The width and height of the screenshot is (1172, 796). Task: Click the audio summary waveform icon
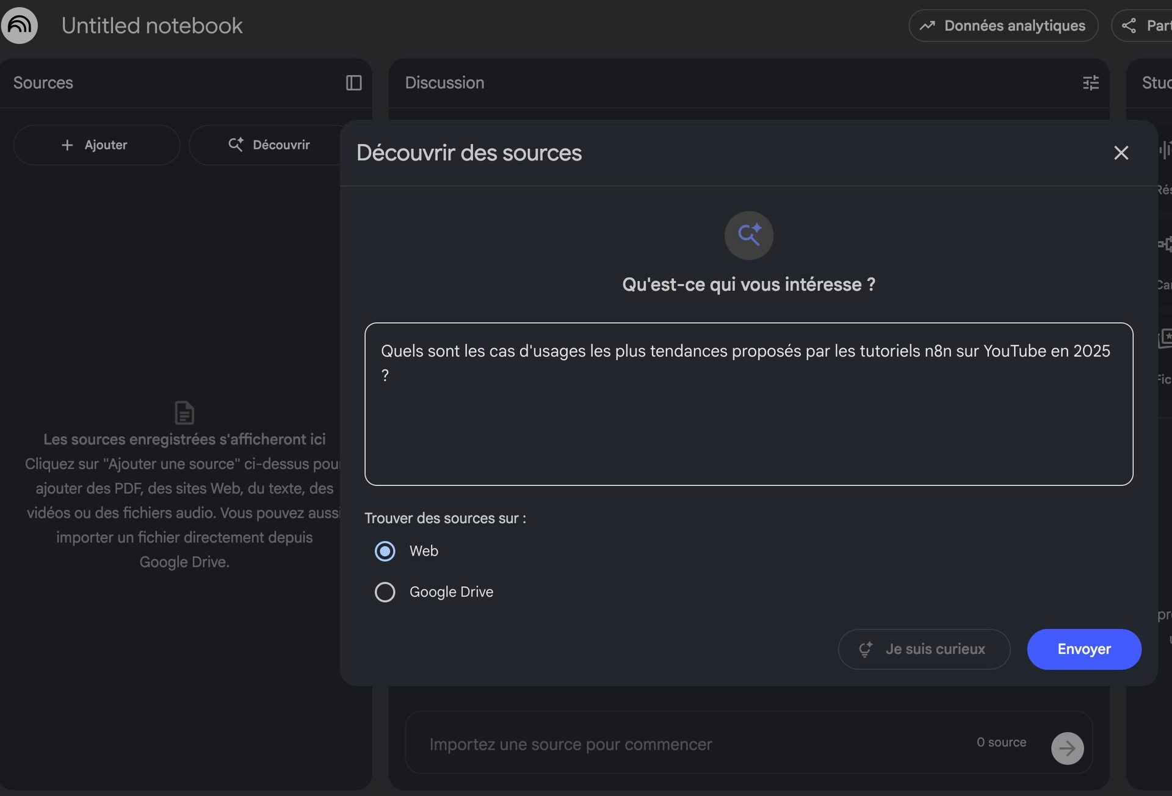1165,149
